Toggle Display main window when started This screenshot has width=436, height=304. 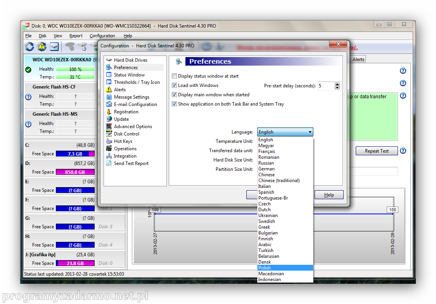[174, 95]
